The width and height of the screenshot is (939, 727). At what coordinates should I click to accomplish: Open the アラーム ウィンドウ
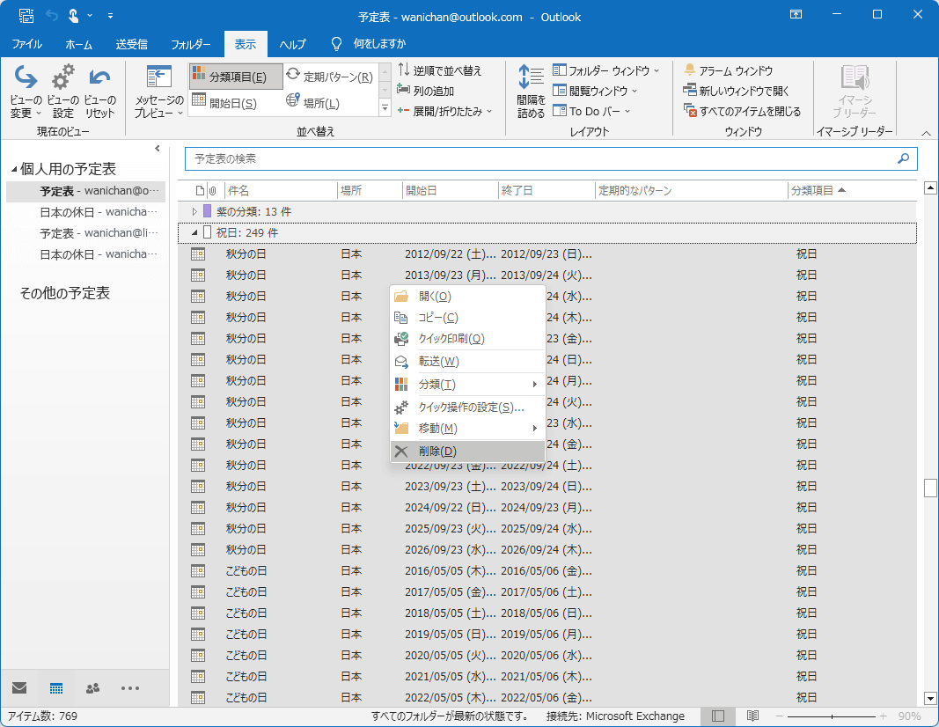pyautogui.click(x=728, y=70)
